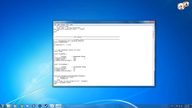Viewport: 192px width, 108px height.
Task: Open the File menu in Notepad
Action: (x=55, y=25)
